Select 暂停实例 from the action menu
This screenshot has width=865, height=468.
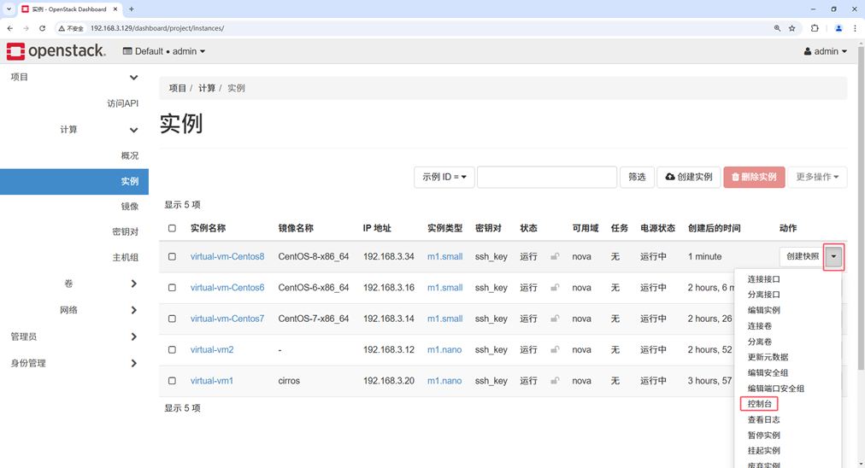[x=763, y=435]
